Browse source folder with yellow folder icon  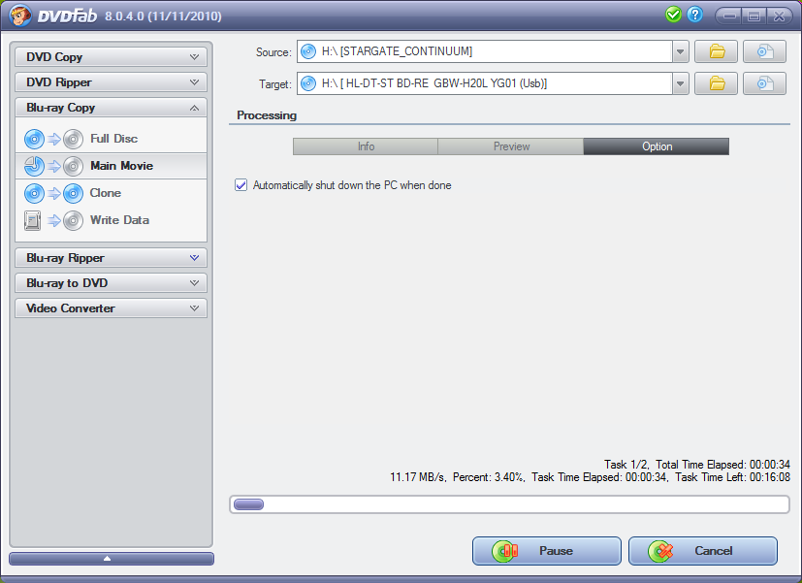point(716,51)
